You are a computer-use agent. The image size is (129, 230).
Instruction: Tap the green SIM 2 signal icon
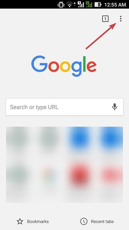[89, 4]
